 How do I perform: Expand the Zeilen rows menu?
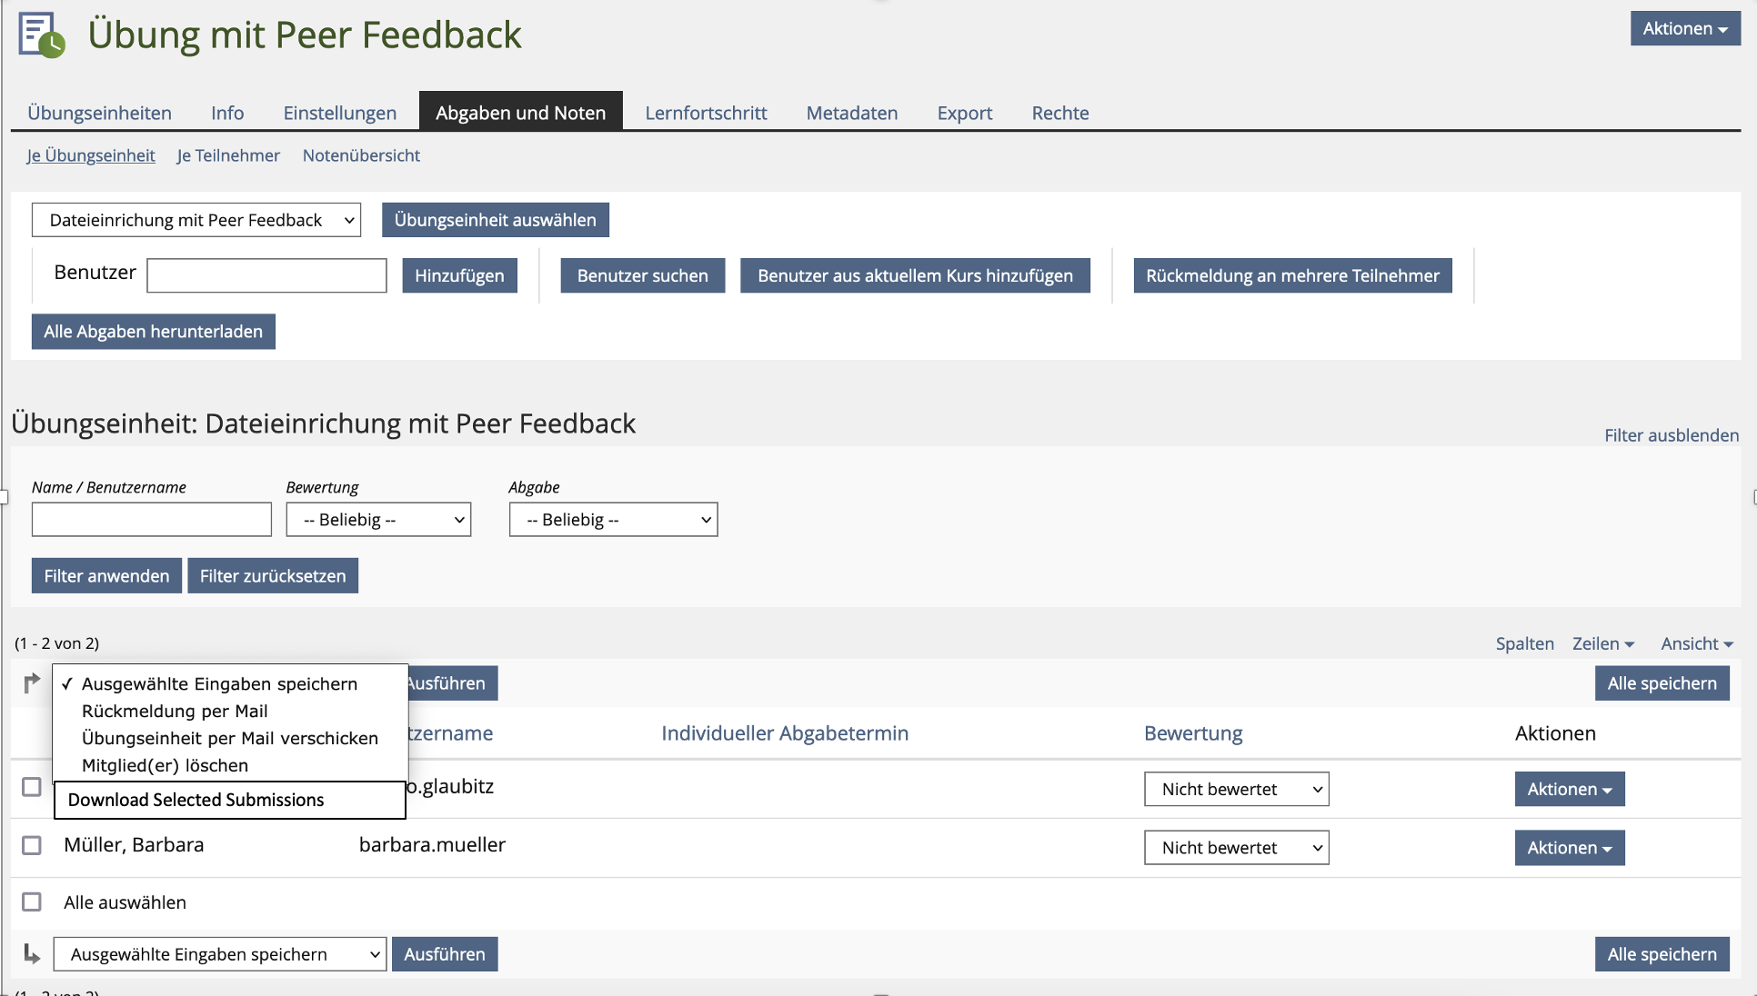[x=1602, y=643]
